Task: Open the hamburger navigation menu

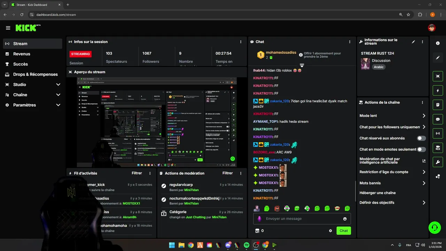Action: 8,28
